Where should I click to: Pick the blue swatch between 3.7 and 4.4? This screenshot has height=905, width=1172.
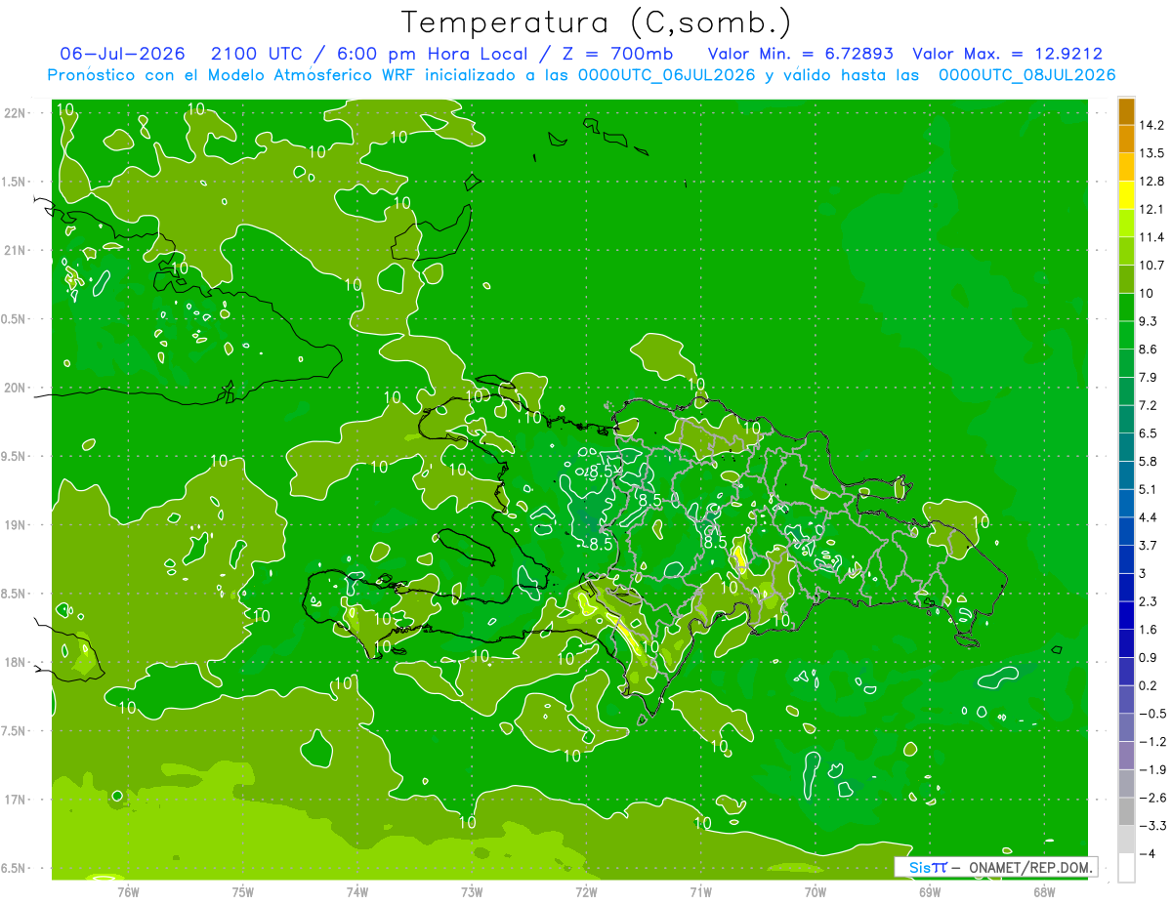click(1126, 532)
